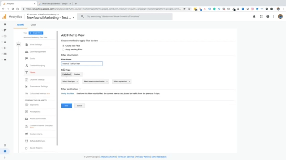Select Create new Filter radio button
This screenshot has height=160, width=286.
point(63,46)
